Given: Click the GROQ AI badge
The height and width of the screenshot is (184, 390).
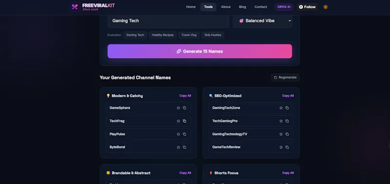Looking at the screenshot, I should tap(284, 7).
